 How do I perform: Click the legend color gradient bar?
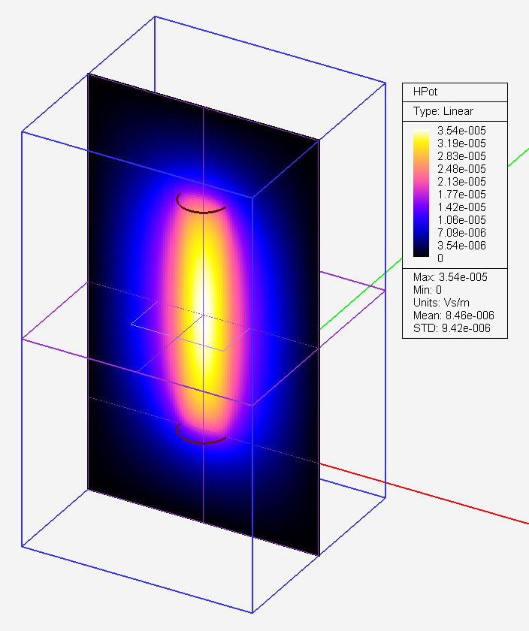421,193
